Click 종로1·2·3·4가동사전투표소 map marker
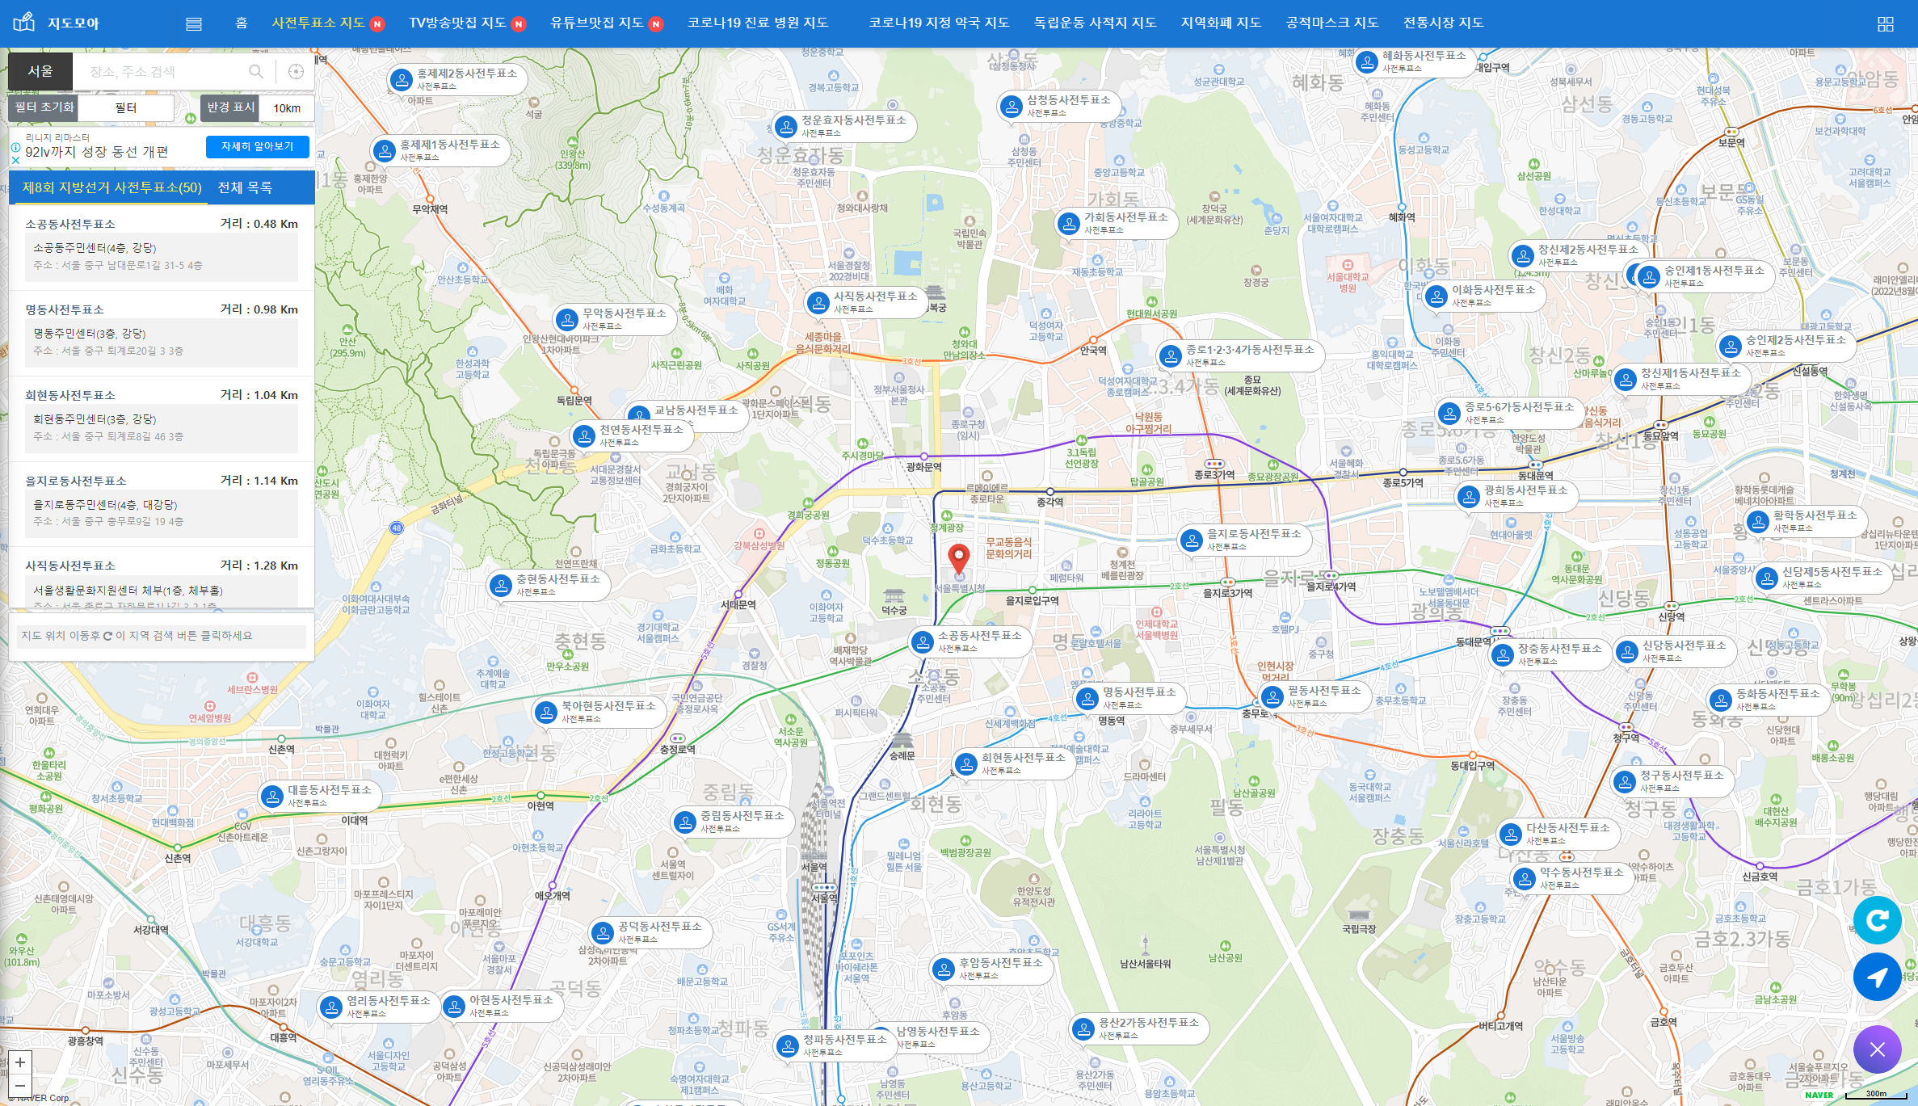The image size is (1918, 1106). 1240,355
